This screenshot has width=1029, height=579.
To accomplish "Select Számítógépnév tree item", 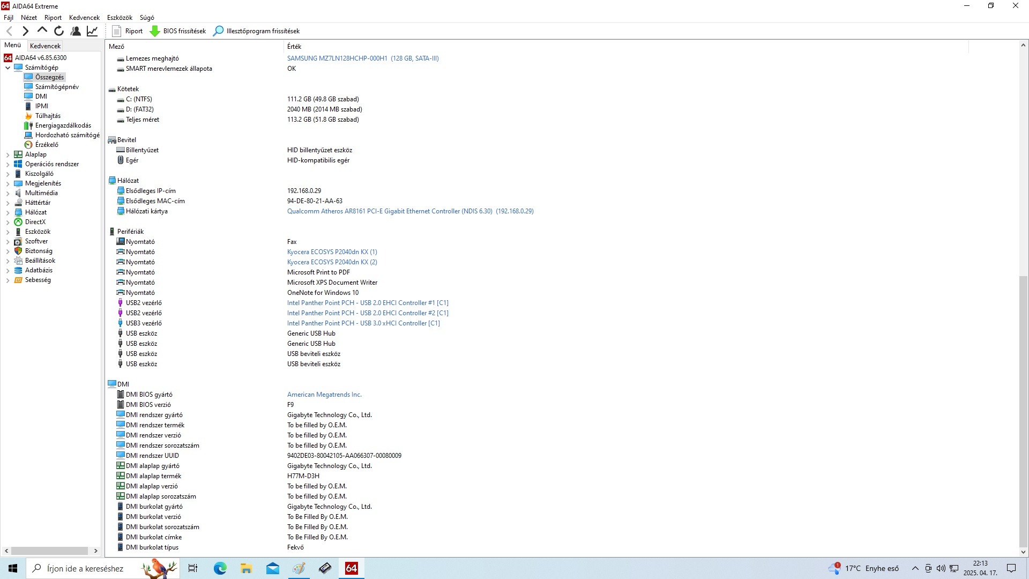I will tap(57, 87).
